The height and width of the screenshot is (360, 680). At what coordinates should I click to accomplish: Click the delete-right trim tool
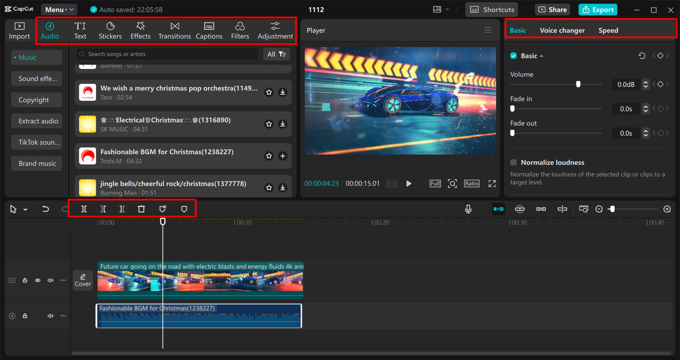(x=122, y=209)
